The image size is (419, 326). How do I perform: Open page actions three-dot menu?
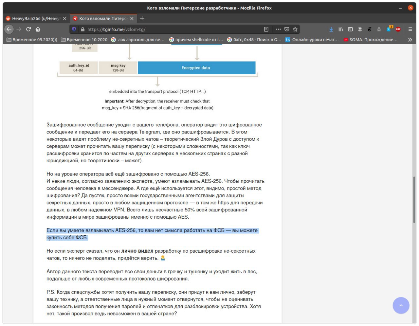[x=278, y=29]
